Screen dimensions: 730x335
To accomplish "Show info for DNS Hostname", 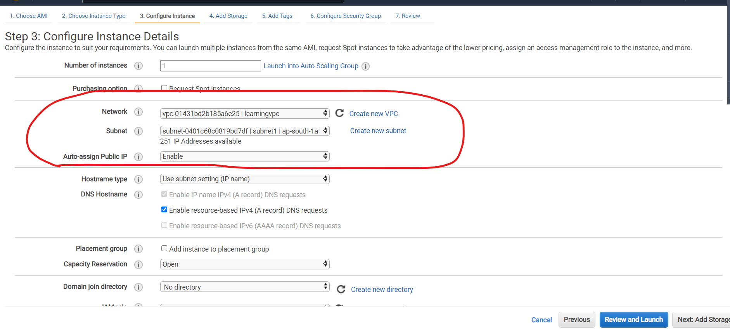I will pos(138,195).
